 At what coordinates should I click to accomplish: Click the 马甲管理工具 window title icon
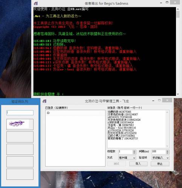click(44, 101)
